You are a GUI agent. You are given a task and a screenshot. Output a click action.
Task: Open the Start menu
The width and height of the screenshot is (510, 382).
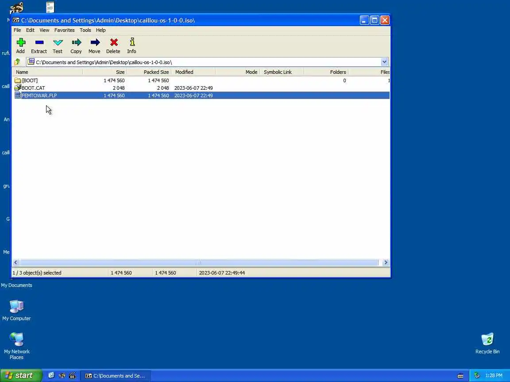pyautogui.click(x=21, y=375)
